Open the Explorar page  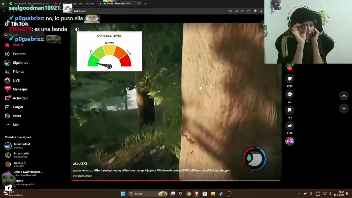[x=15, y=54]
